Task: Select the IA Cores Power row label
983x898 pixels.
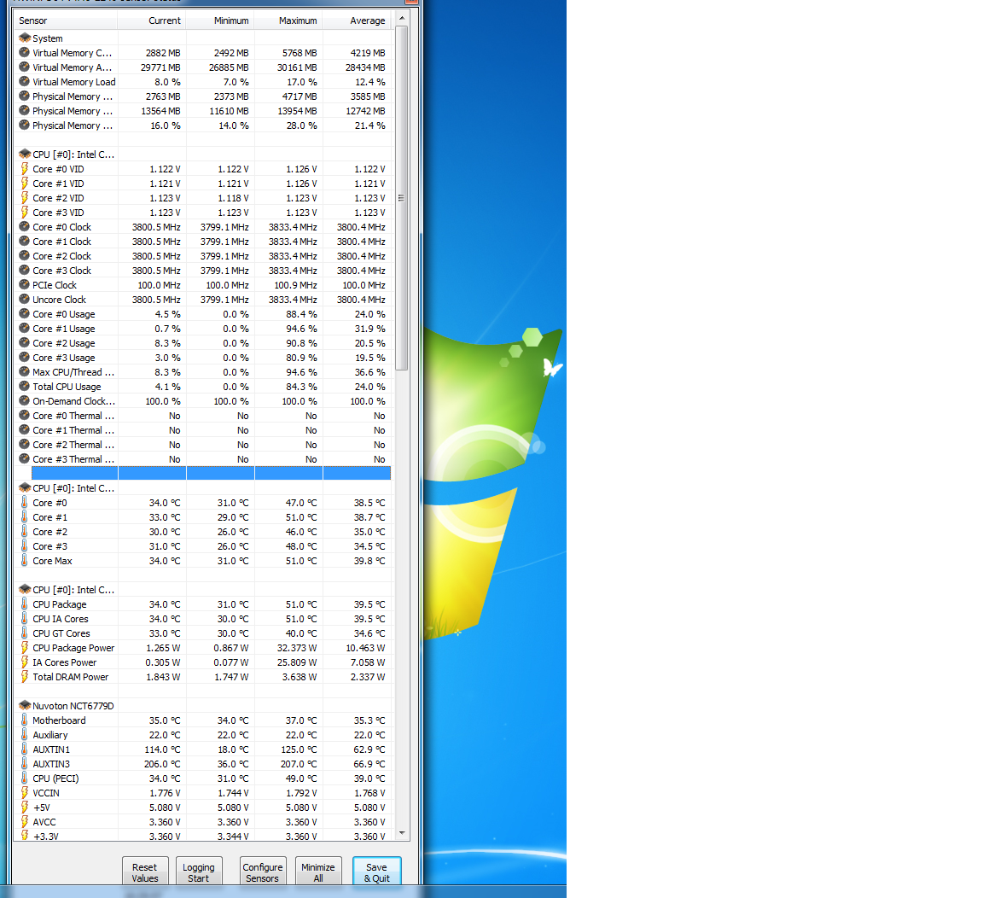Action: pos(65,662)
